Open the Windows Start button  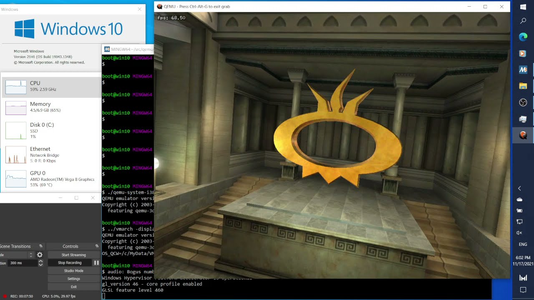tap(523, 7)
